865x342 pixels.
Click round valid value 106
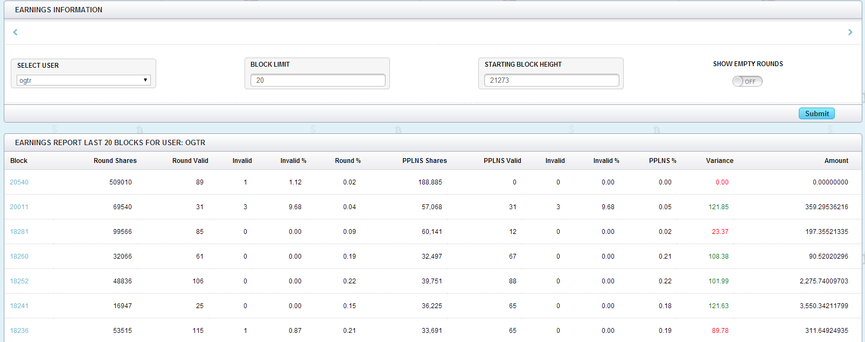point(198,281)
